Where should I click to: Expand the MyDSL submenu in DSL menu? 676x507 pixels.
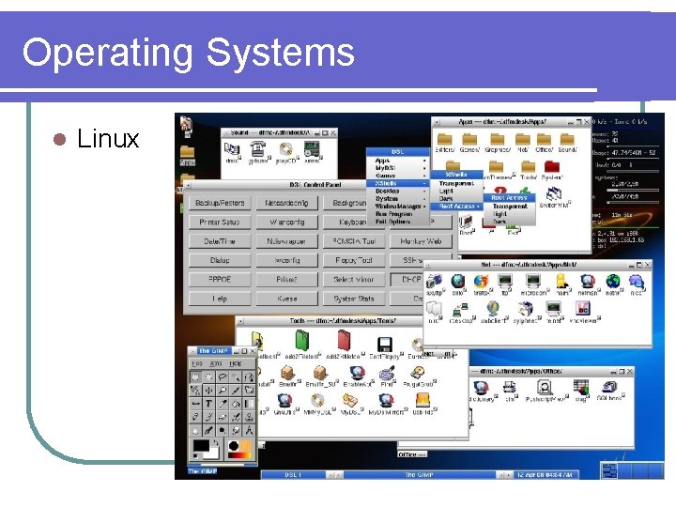tap(397, 168)
